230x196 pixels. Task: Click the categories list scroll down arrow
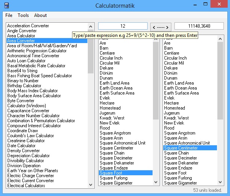(x=90, y=185)
